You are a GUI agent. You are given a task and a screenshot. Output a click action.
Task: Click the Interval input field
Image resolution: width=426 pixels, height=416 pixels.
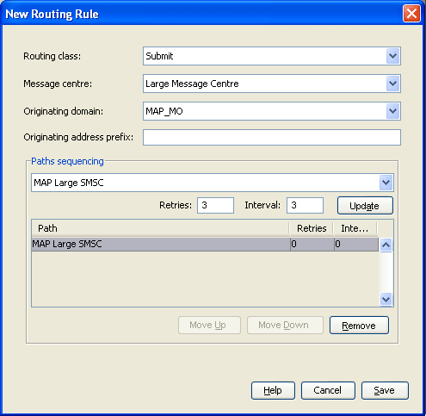click(305, 205)
